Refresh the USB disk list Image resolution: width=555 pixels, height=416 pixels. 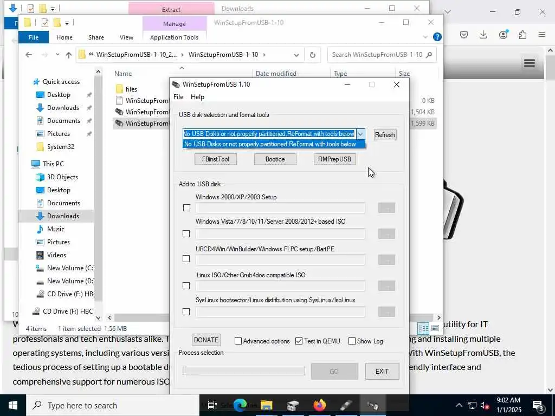point(385,135)
